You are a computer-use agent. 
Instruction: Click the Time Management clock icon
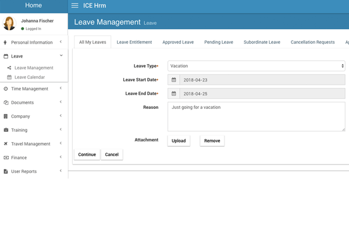[6, 89]
